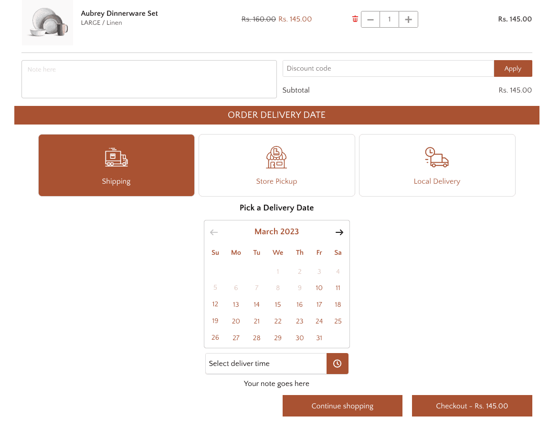Click Continue shopping button
The image size is (560, 427).
[342, 406]
